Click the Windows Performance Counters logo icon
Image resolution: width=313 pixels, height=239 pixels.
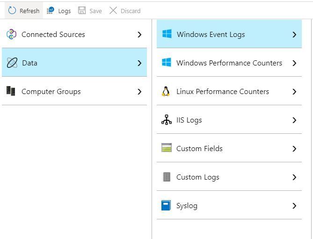(x=166, y=63)
